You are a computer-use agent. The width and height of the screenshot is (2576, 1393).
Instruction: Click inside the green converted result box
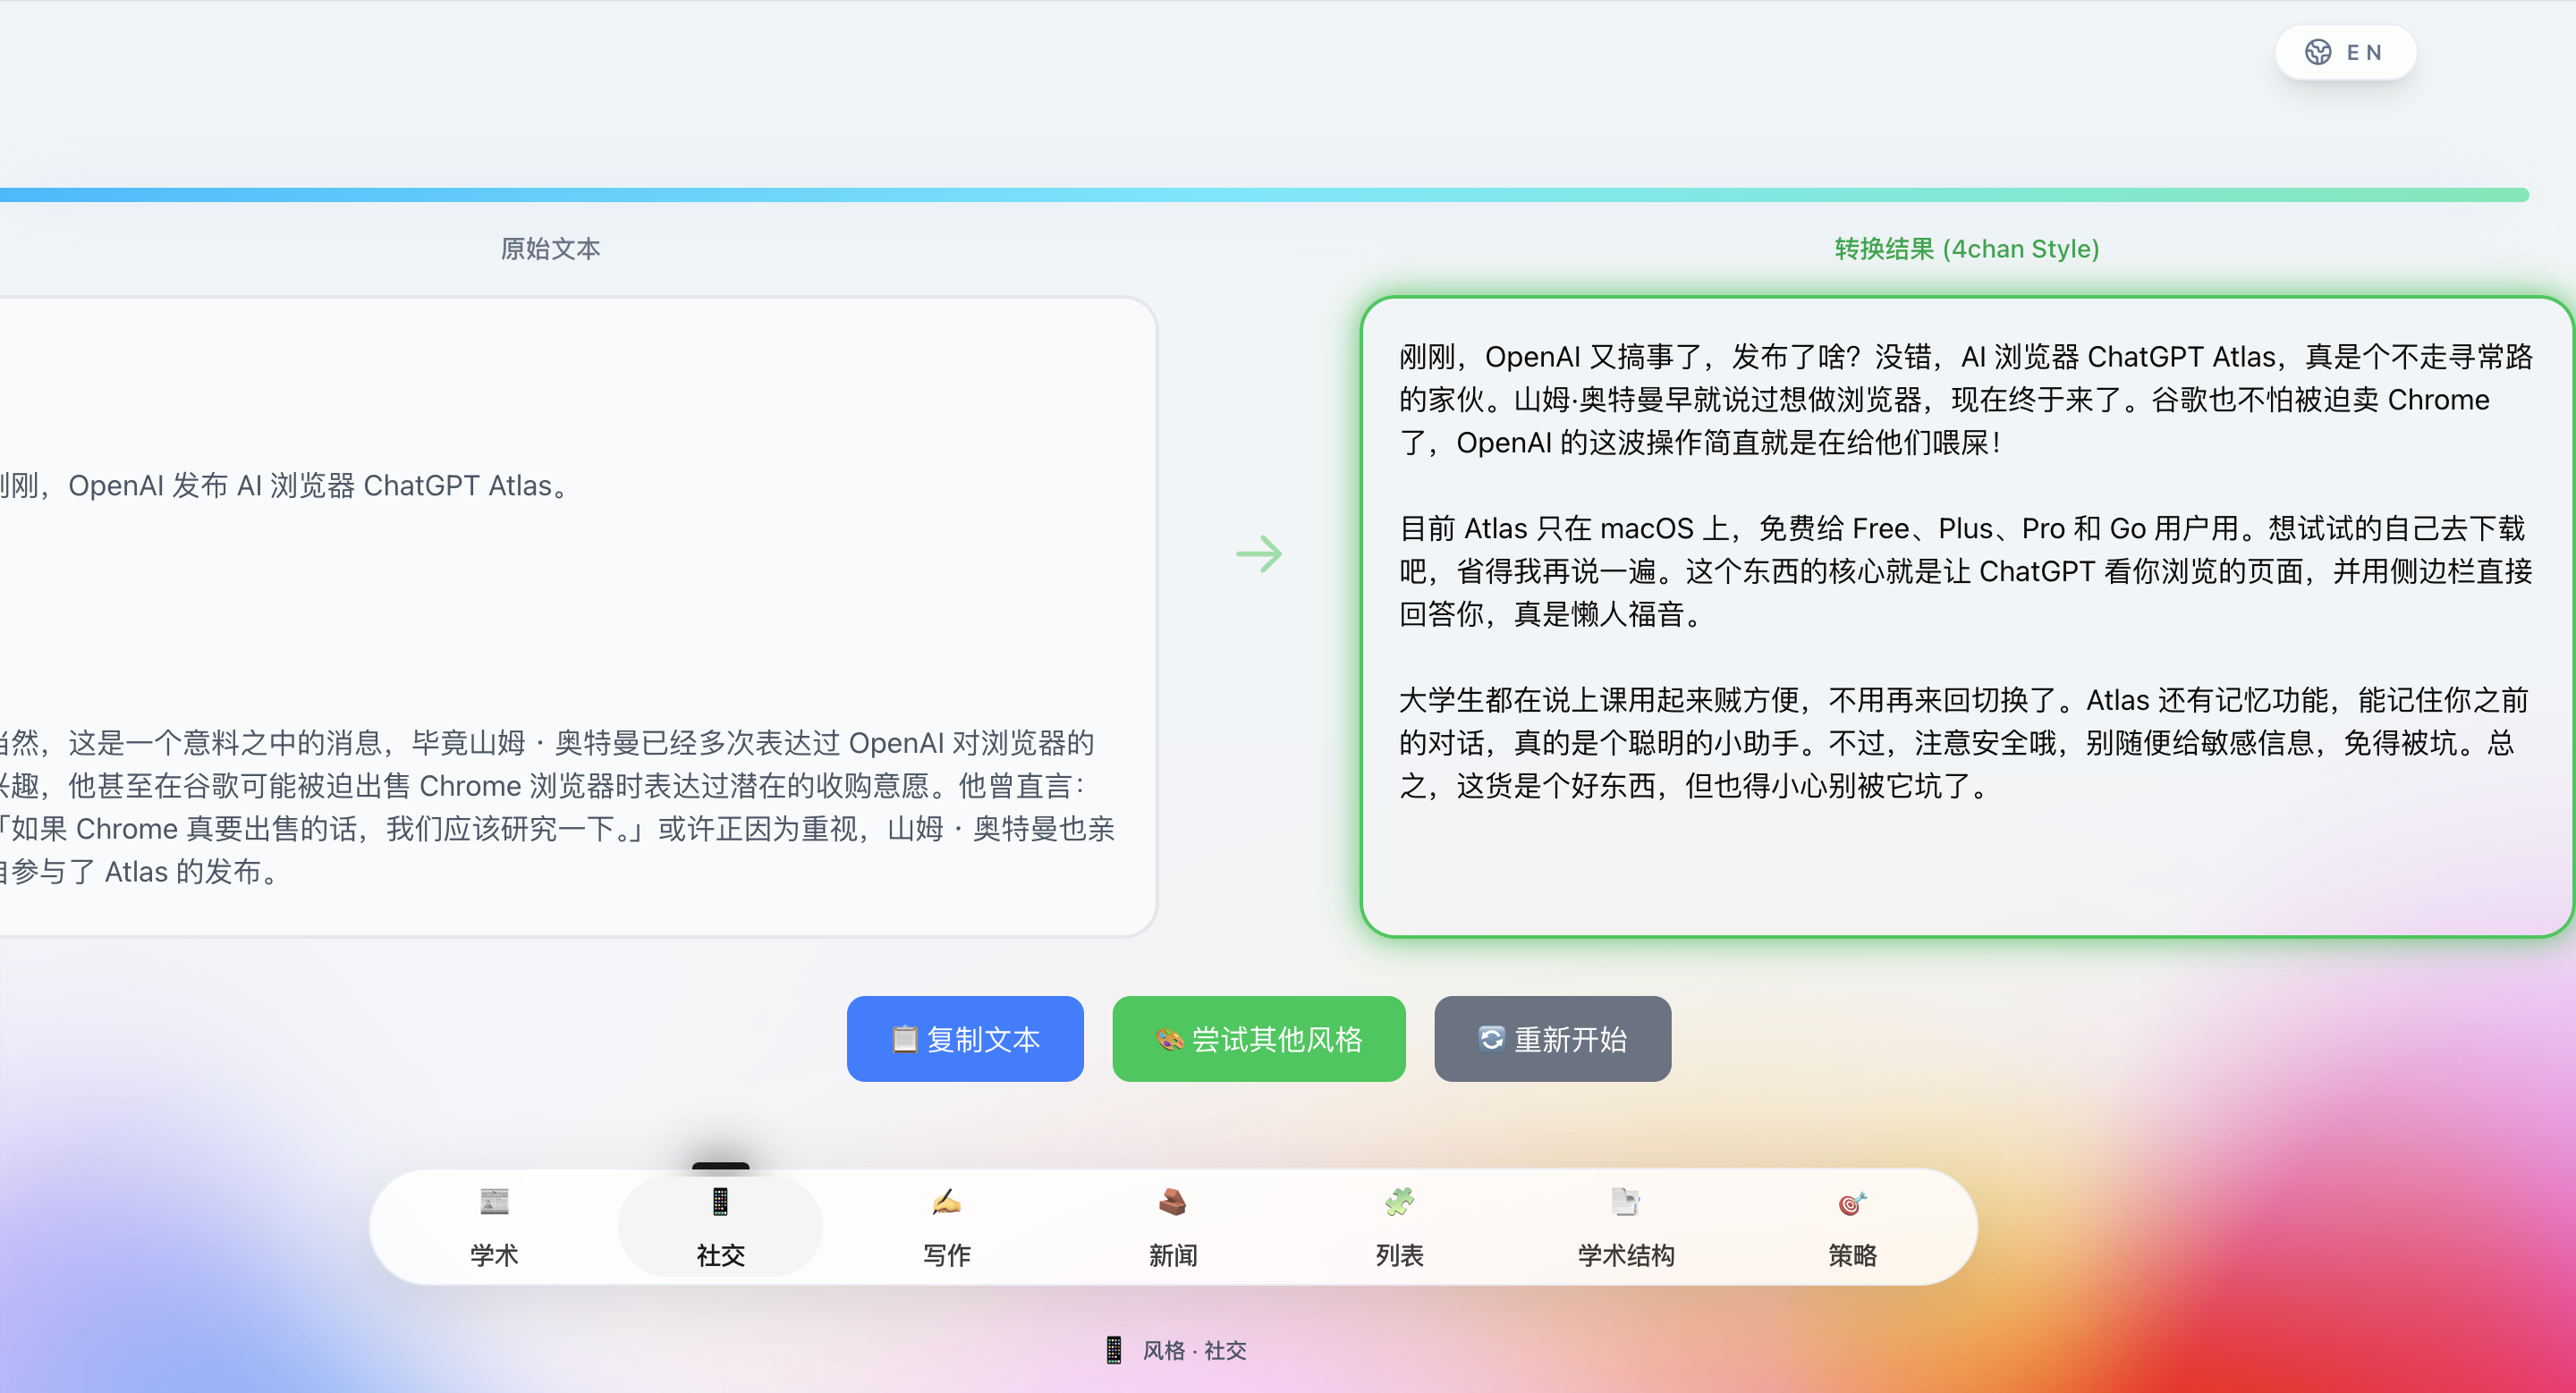pos(1967,617)
